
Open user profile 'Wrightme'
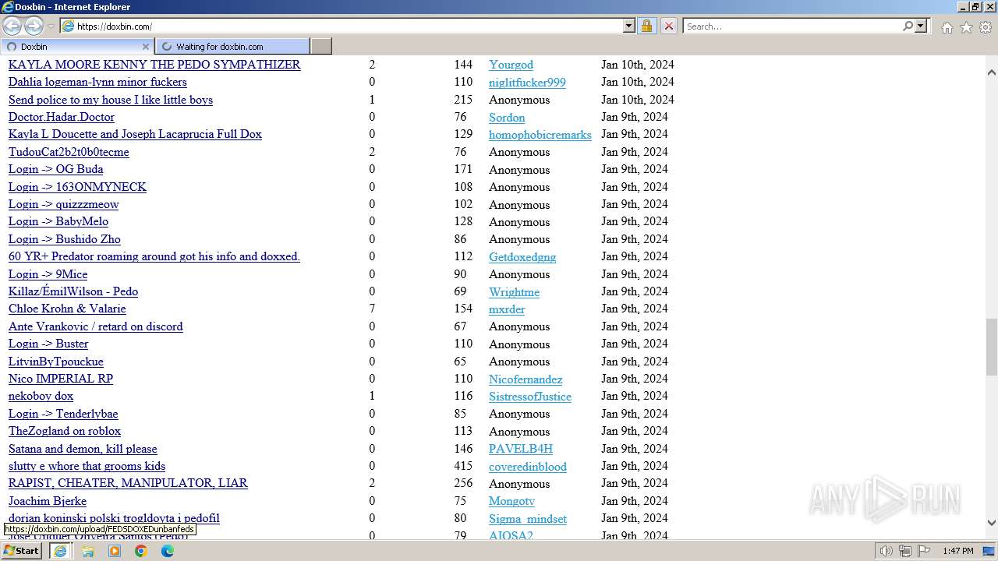[514, 292]
